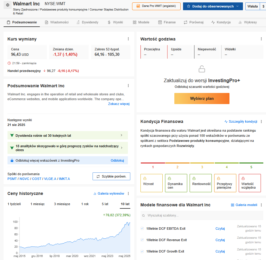
Task: Click the locked Dynamika cen health card
Action: pos(176,183)
